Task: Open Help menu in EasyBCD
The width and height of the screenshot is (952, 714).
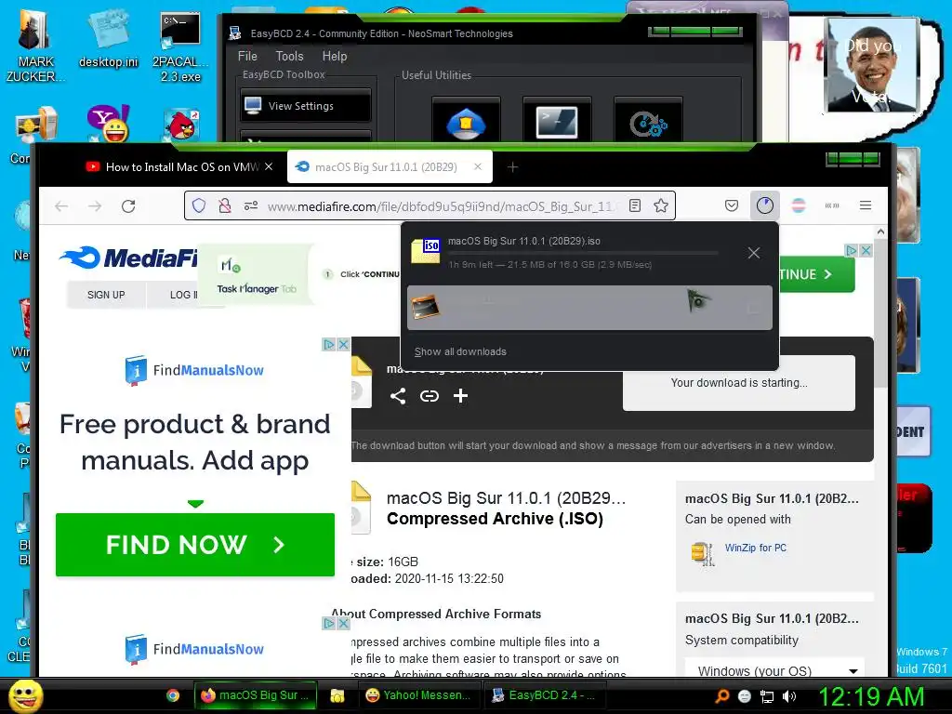Action: (335, 56)
